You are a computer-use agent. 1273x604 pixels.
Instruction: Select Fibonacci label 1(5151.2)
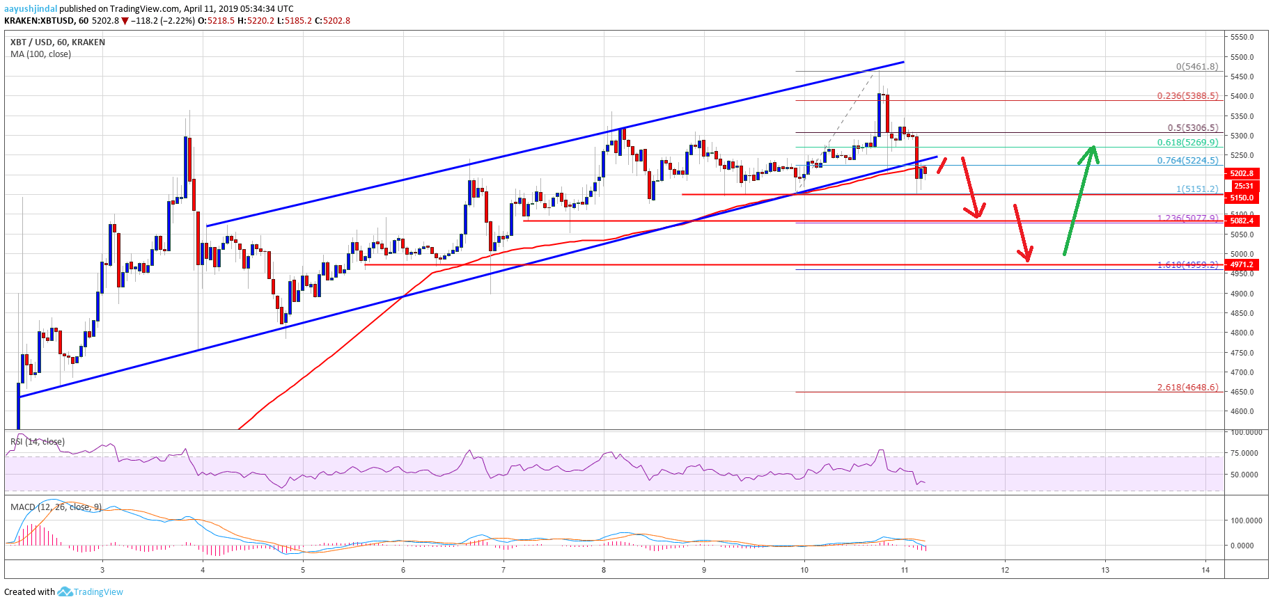[x=1197, y=189]
